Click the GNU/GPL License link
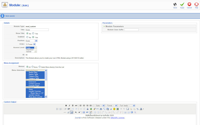The width and height of the screenshot is (200, 125). pyautogui.click(x=117, y=118)
